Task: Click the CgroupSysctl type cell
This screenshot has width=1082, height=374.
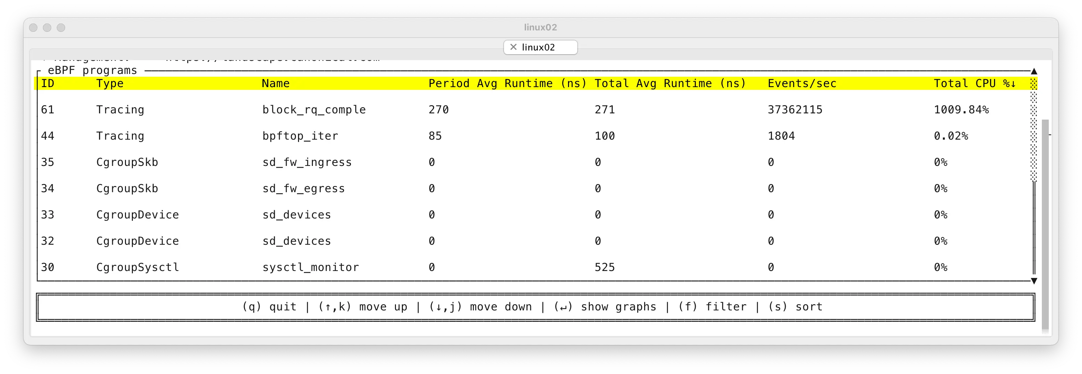Action: 137,268
